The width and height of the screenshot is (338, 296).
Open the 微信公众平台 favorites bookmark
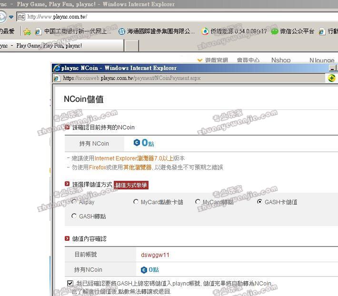(292, 31)
